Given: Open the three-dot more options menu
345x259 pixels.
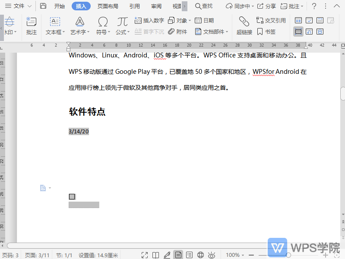Looking at the screenshot, I should (326, 6).
